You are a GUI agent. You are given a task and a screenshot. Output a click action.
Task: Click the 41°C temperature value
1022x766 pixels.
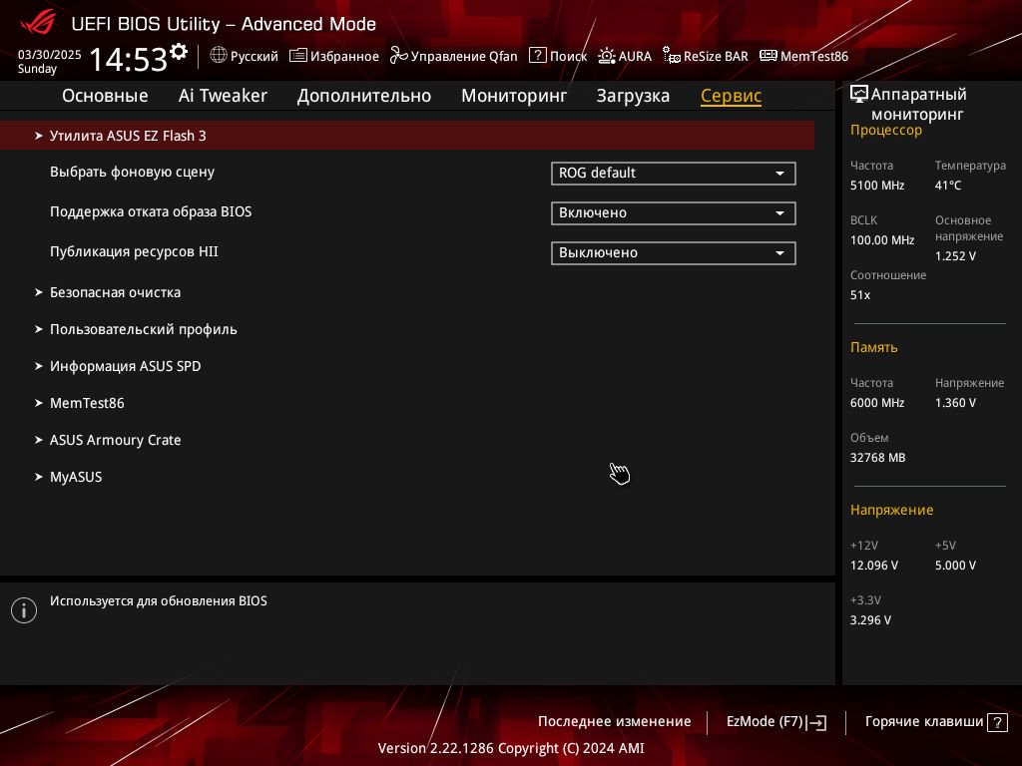point(948,186)
